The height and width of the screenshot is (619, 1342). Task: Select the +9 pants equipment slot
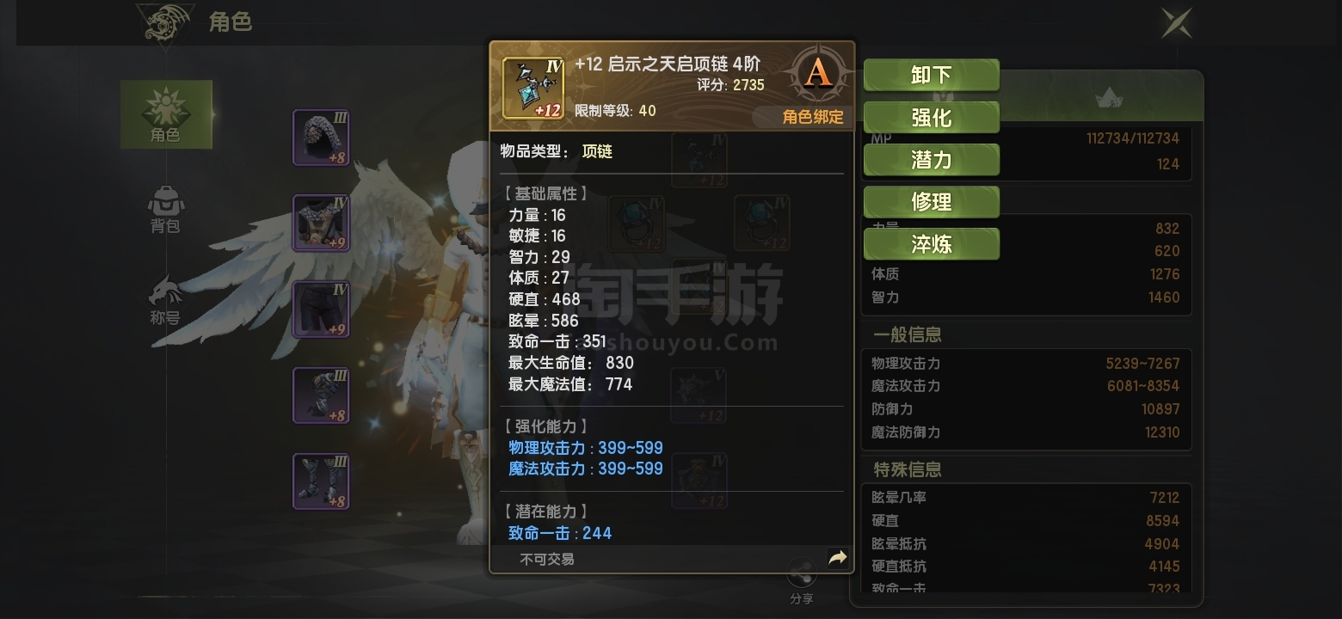coord(321,309)
